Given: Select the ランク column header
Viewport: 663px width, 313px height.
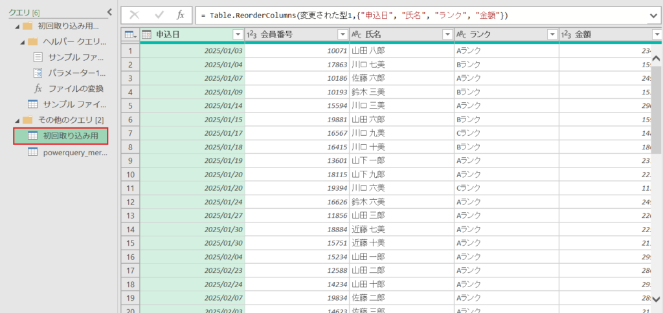Looking at the screenshot, I should click(506, 35).
